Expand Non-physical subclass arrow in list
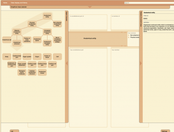 coord(129,35)
